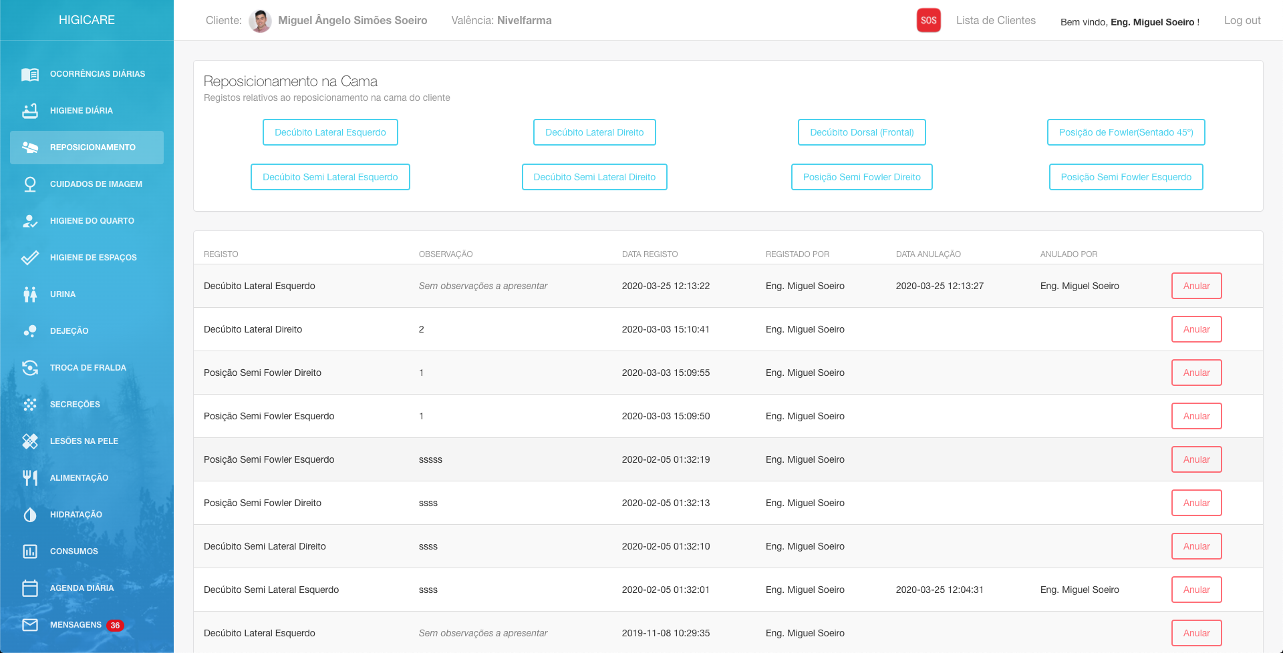Click the red SOS emergency icon
1283x653 pixels.
pyautogui.click(x=928, y=20)
